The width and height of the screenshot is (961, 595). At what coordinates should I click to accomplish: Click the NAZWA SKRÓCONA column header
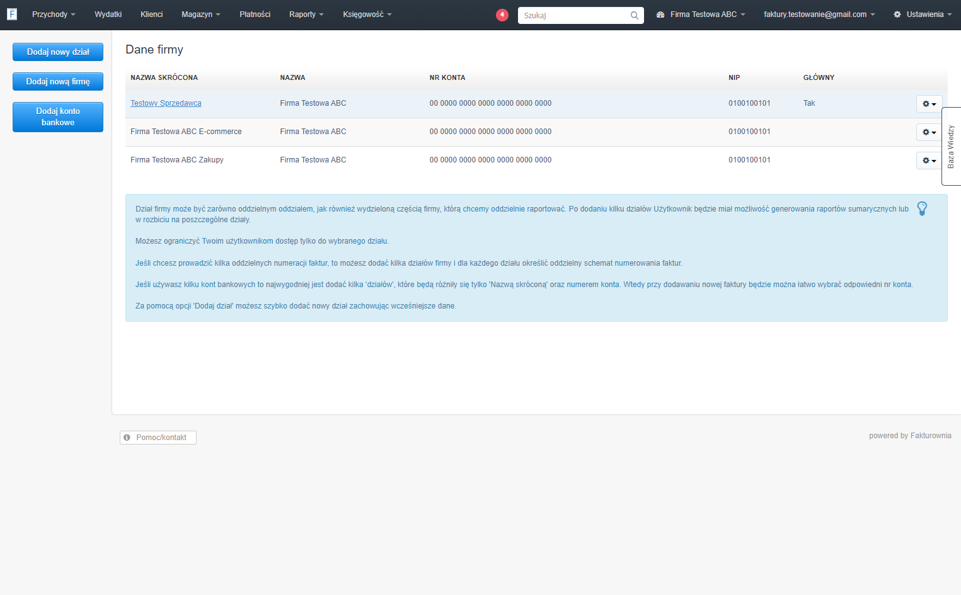(164, 78)
